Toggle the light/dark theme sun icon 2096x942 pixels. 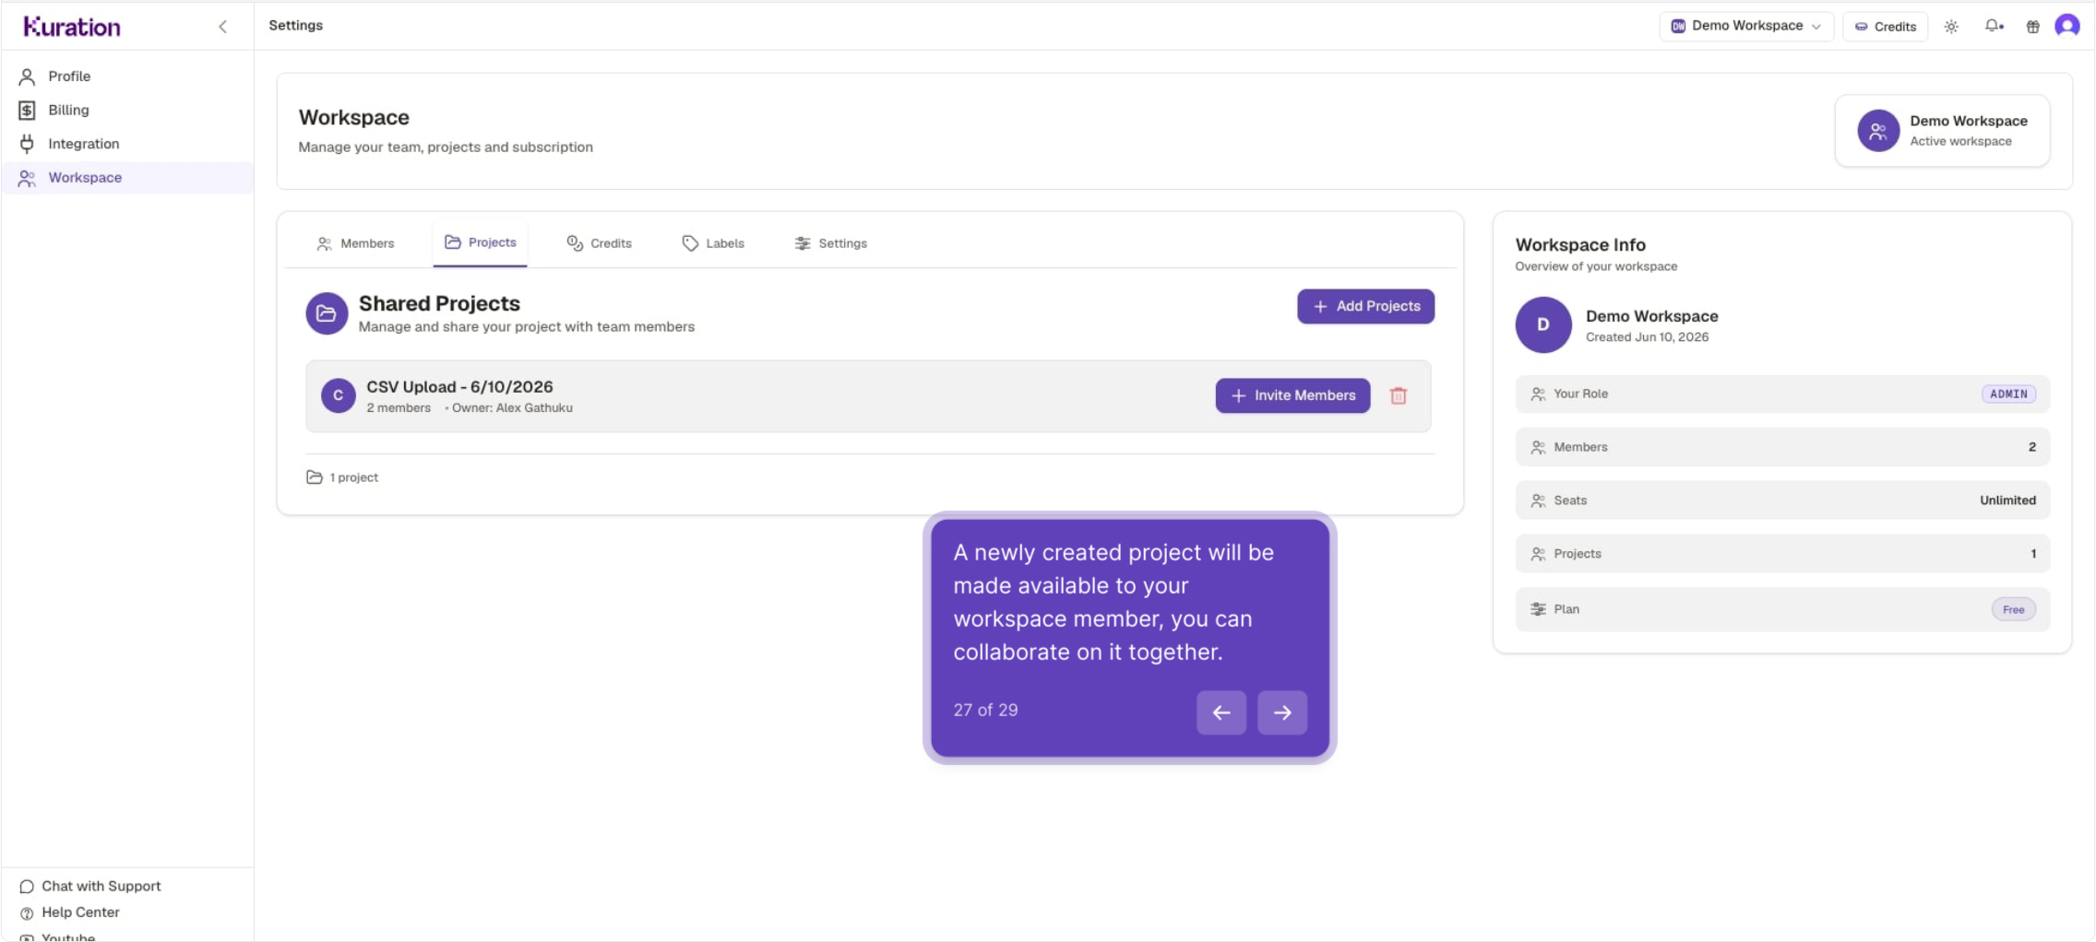click(1951, 27)
